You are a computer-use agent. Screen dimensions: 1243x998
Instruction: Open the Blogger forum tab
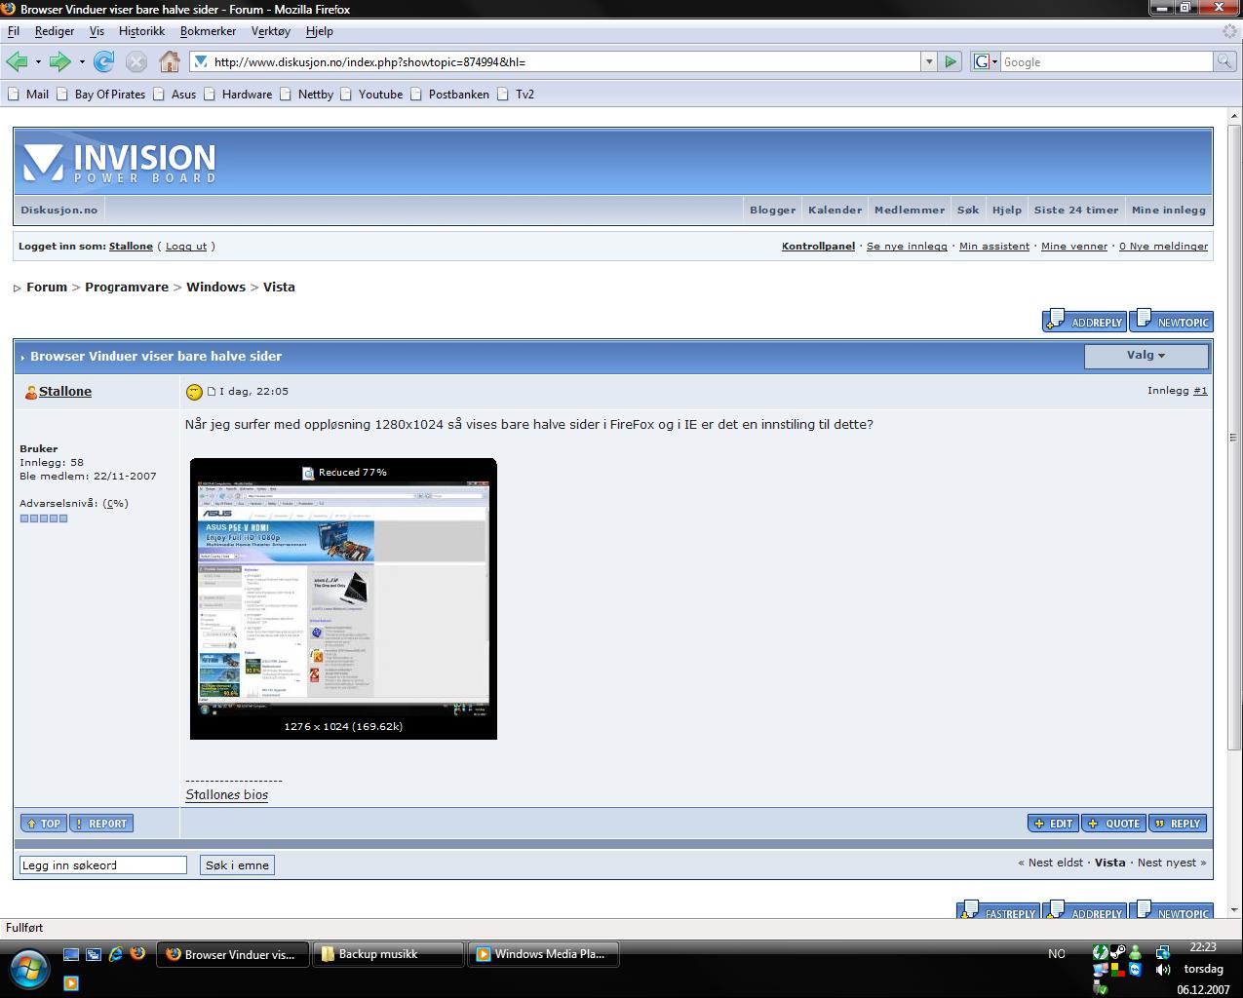click(x=772, y=210)
